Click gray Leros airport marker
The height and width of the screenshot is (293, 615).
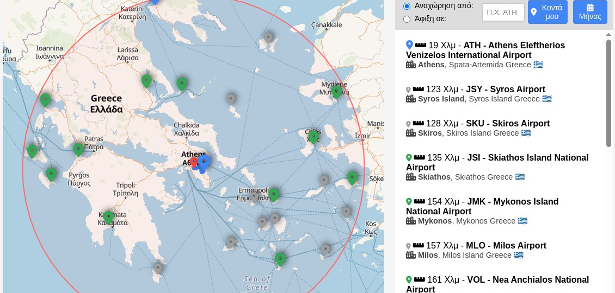click(x=346, y=212)
